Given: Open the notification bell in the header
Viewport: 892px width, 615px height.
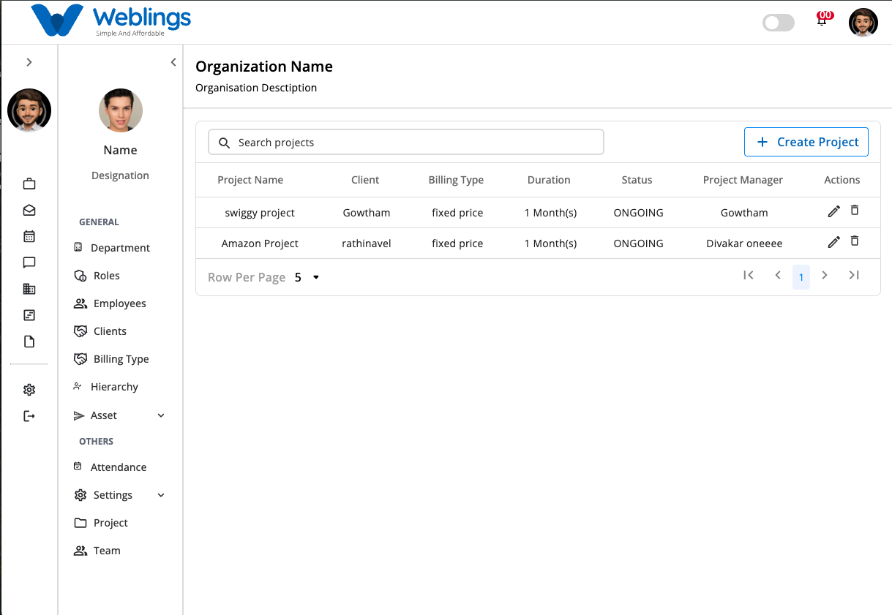Looking at the screenshot, I should [823, 20].
